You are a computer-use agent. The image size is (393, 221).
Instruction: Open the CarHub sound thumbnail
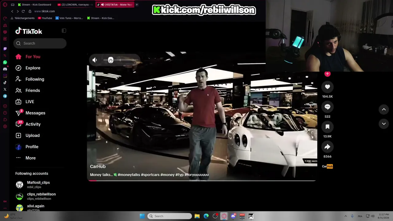327,166
